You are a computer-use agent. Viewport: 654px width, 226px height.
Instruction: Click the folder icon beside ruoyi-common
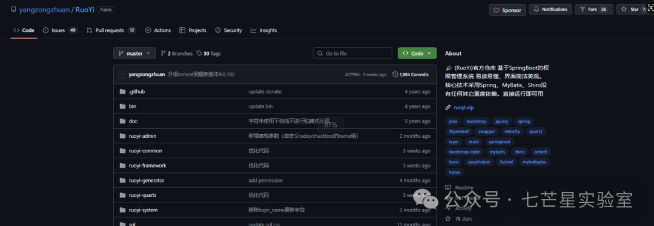pyautogui.click(x=122, y=150)
